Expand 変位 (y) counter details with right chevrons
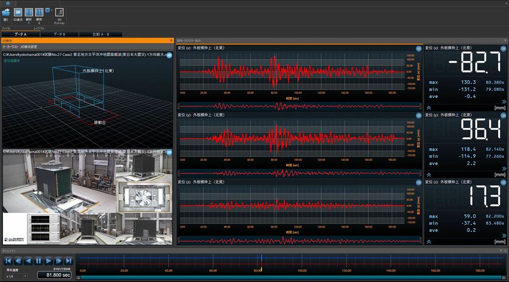 (504, 168)
